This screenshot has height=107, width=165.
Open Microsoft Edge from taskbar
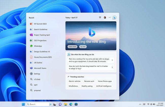click(x=71, y=104)
